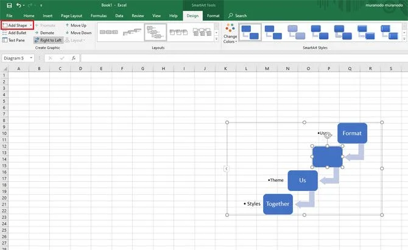Image resolution: width=408 pixels, height=250 pixels.
Task: Select the seventh SmartArt style thumbnail
Action: click(x=389, y=32)
